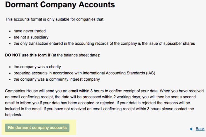Click the blue back arrow triangle icon

coord(191,129)
